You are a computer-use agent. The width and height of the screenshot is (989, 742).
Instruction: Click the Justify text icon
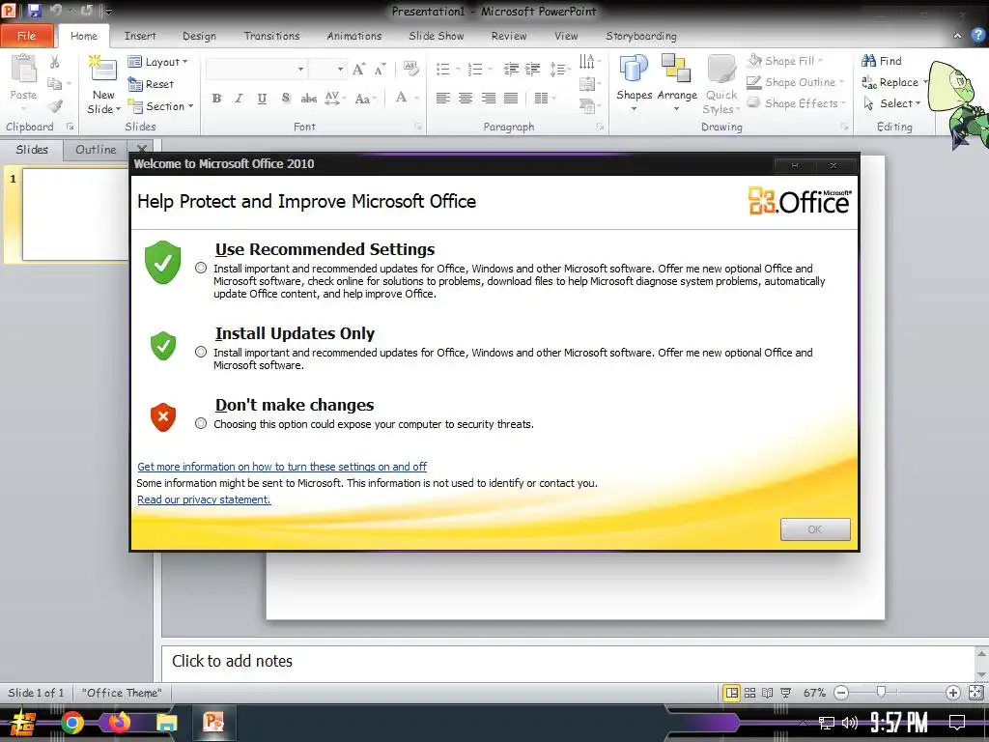click(511, 99)
